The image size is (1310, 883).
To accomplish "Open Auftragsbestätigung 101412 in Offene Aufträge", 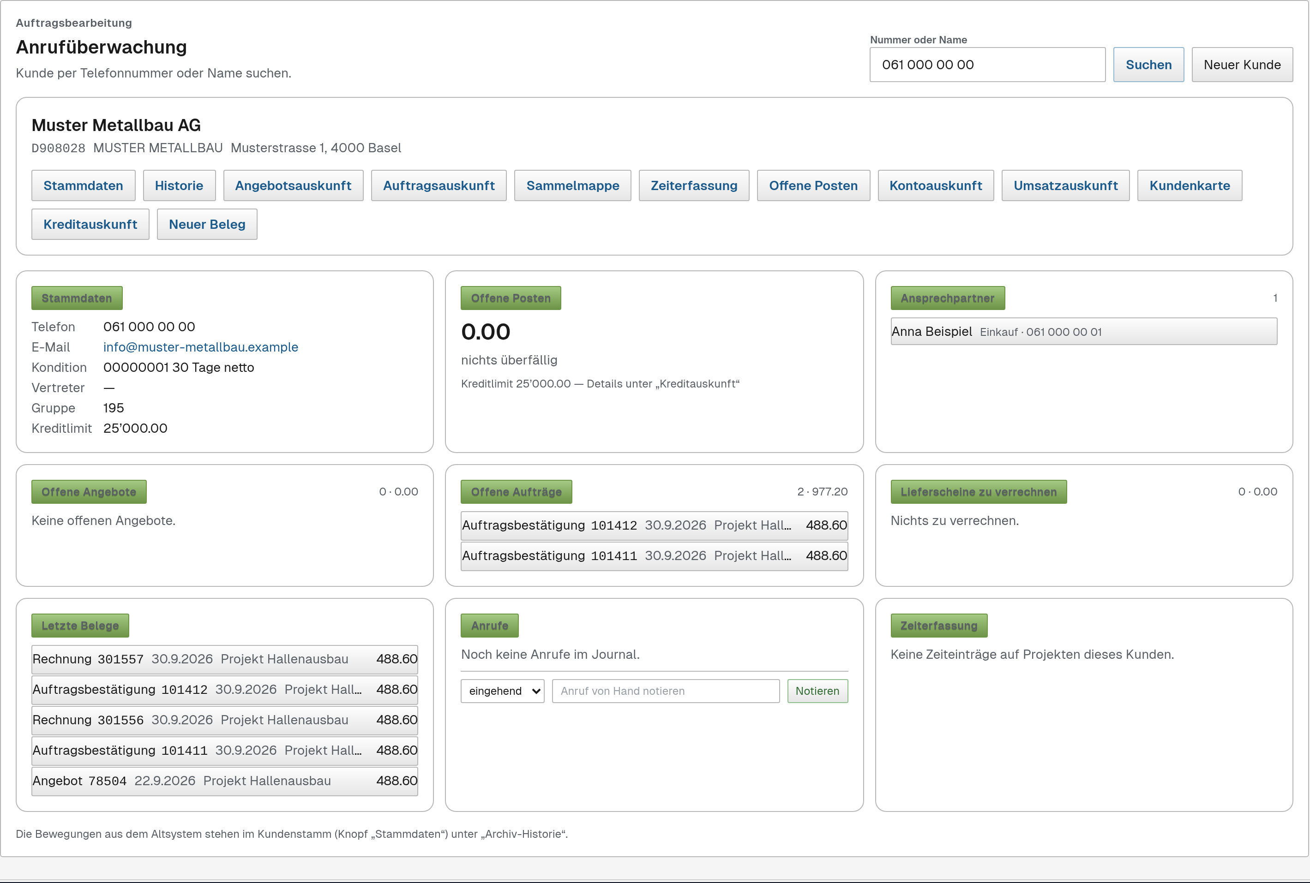I will tap(654, 525).
